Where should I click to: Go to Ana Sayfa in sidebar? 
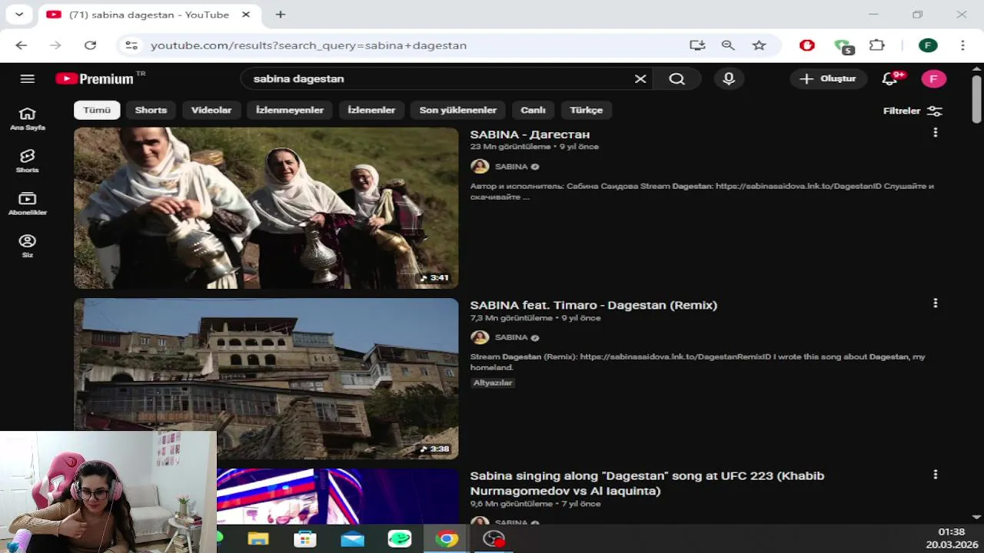tap(28, 119)
